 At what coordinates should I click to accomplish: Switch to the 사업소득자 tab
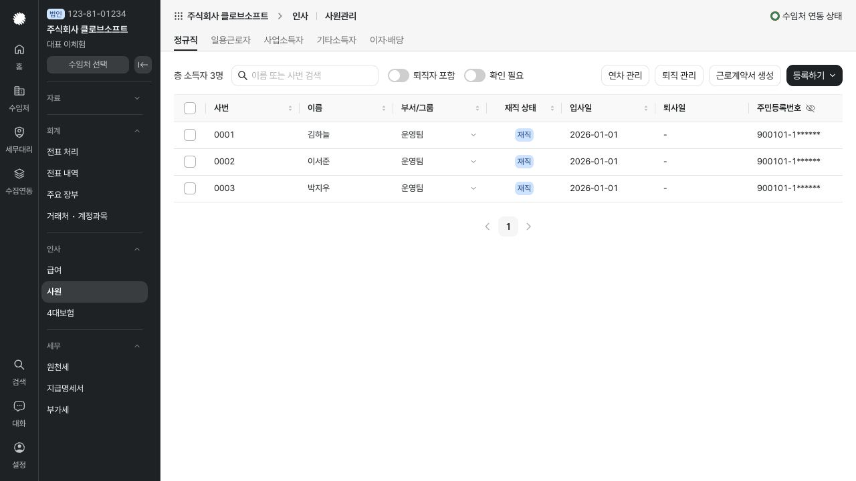coord(284,40)
